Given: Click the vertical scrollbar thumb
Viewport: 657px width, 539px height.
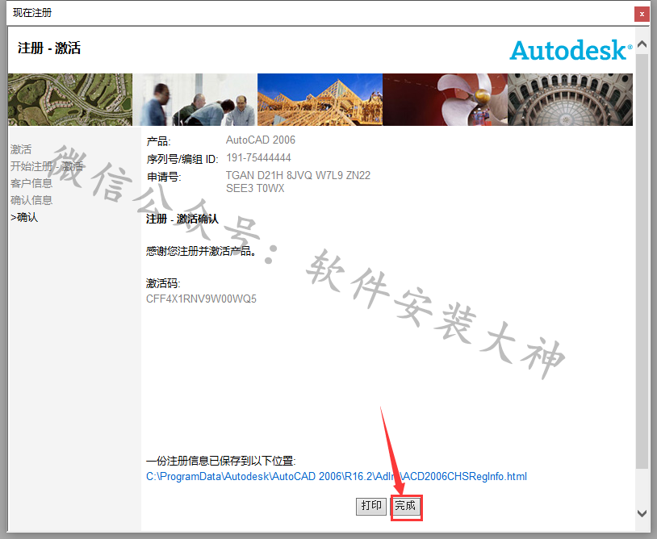Looking at the screenshot, I should pos(642,260).
